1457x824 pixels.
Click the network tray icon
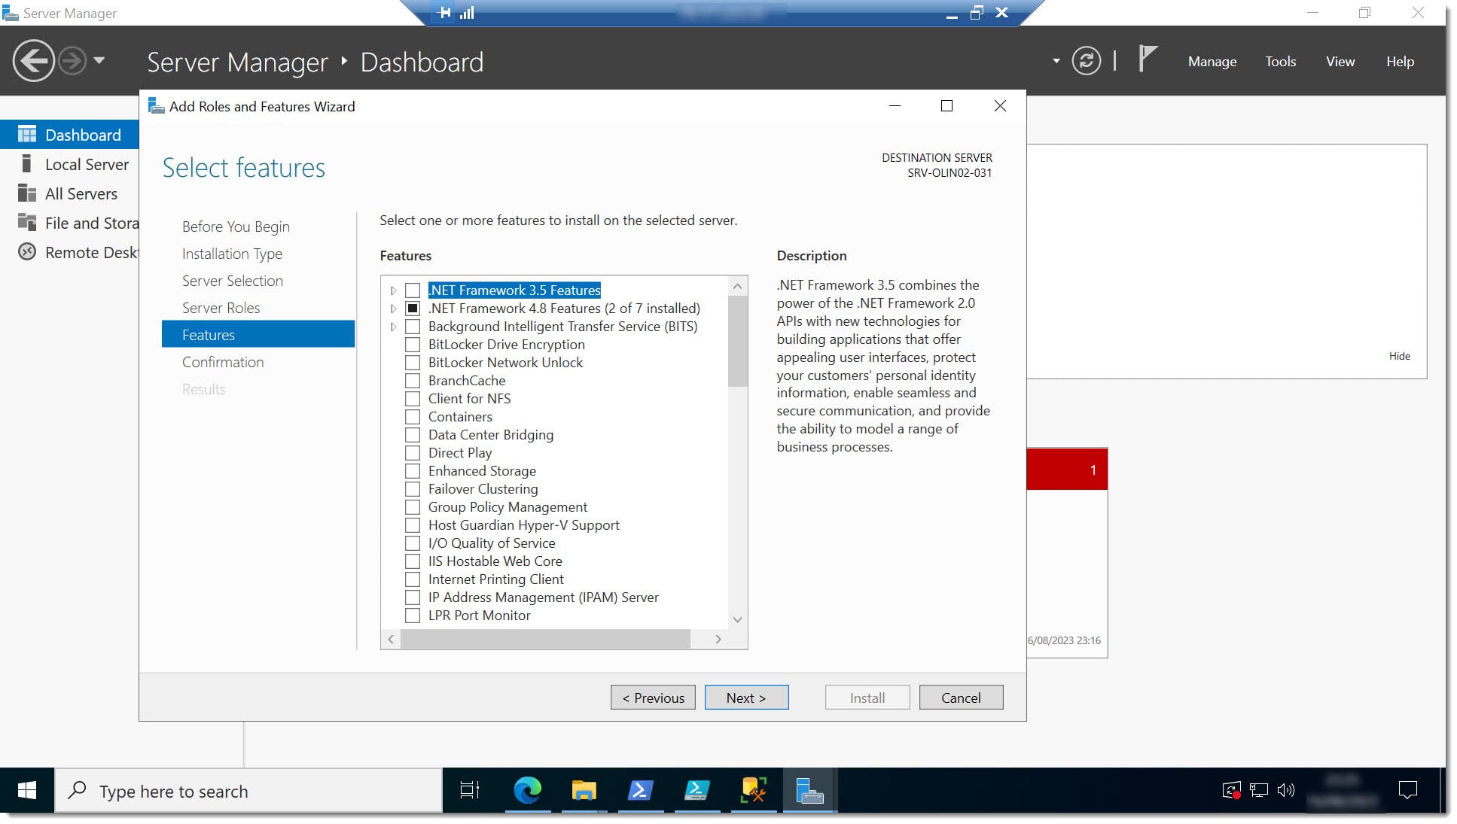point(1259,790)
